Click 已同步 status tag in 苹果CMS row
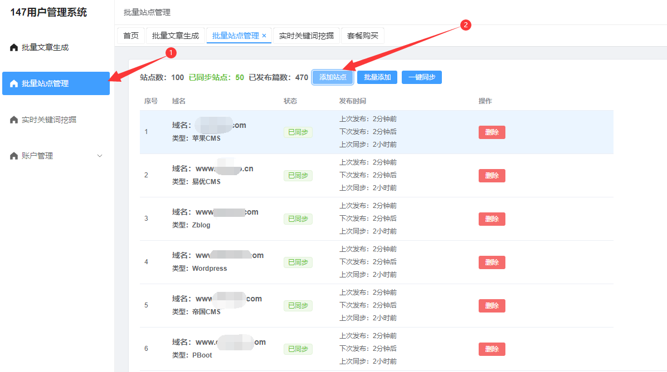Viewport: 667px width, 372px height. (298, 132)
